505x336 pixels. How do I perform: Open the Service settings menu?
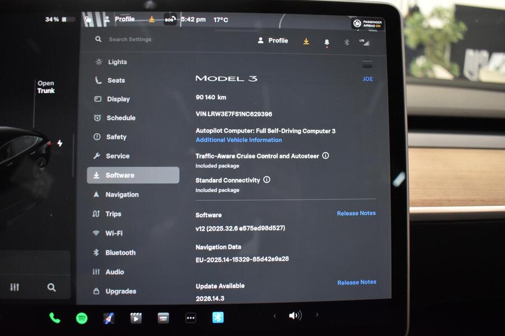(x=112, y=156)
